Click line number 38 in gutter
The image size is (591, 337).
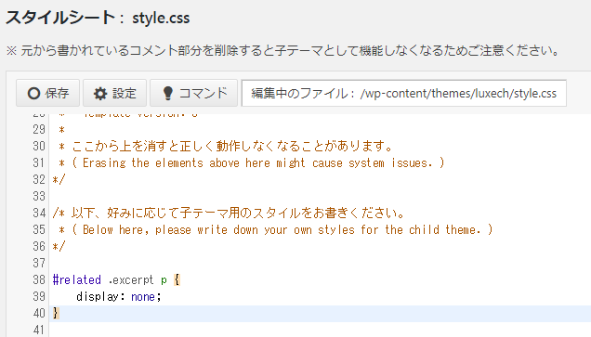tap(39, 279)
